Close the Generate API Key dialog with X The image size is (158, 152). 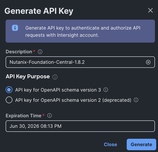[x=150, y=10]
